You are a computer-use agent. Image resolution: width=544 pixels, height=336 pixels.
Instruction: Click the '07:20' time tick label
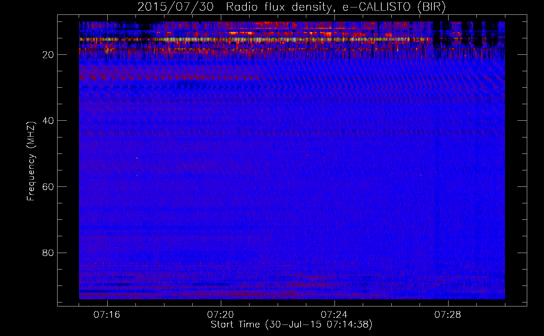pos(221,315)
